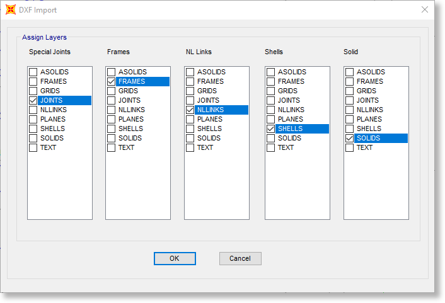Viewport: 445px width, 303px height.
Task: Uncheck FRAMES in the Frames list
Action: pos(112,82)
